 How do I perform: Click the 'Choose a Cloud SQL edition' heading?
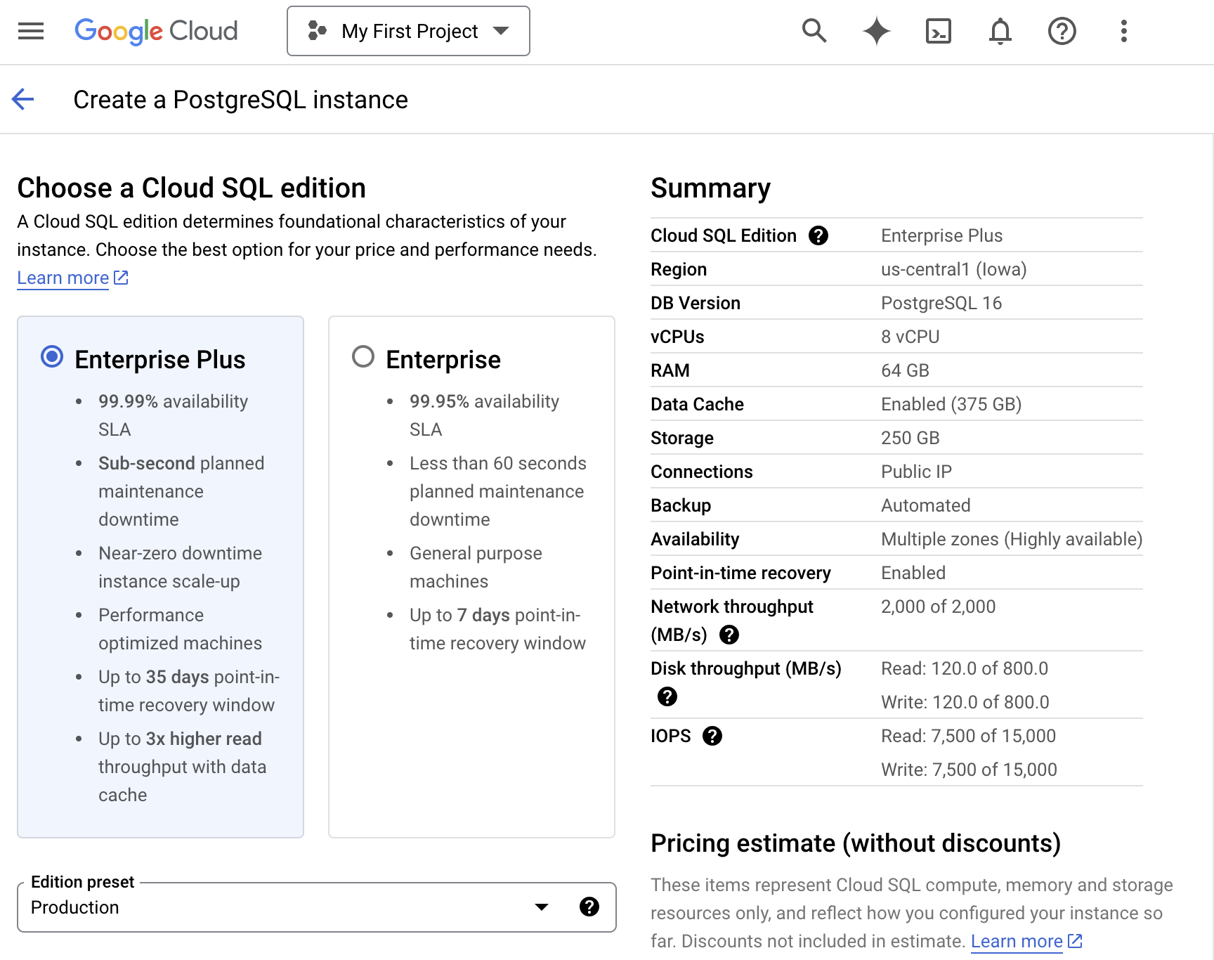tap(192, 188)
